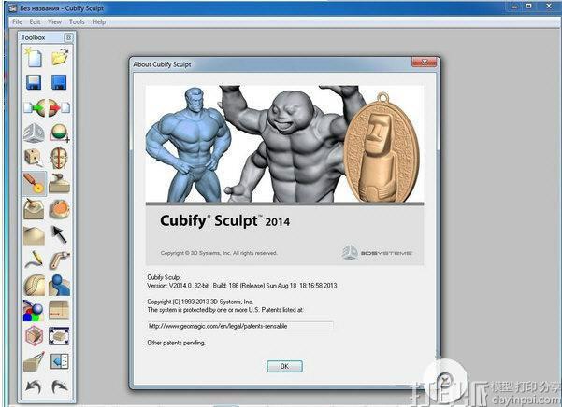This screenshot has height=407, width=562.
Task: Open the Edit menu
Action: [35, 21]
